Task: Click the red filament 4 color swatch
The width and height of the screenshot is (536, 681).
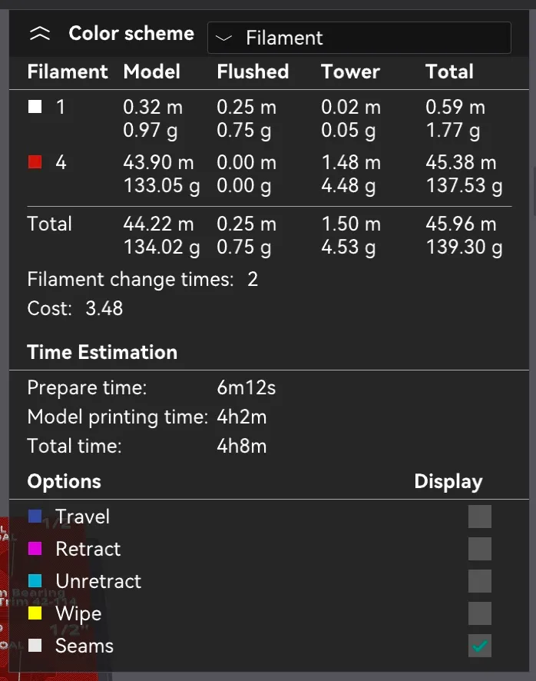Action: click(x=35, y=162)
